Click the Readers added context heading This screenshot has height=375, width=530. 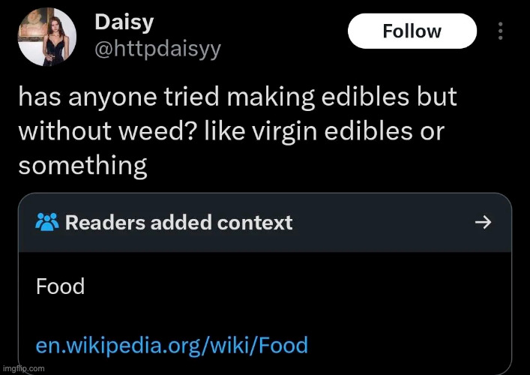click(178, 222)
